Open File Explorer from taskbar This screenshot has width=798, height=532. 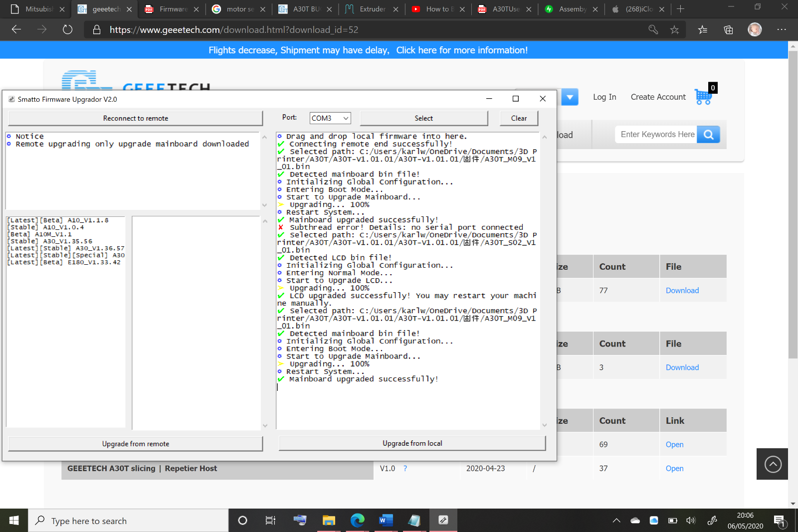[329, 521]
